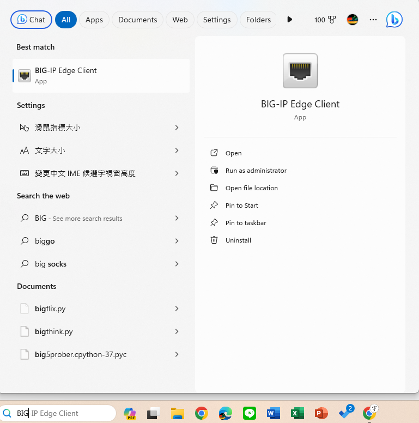Expand the biggo web result chevron
Image resolution: width=419 pixels, height=423 pixels.
point(177,241)
